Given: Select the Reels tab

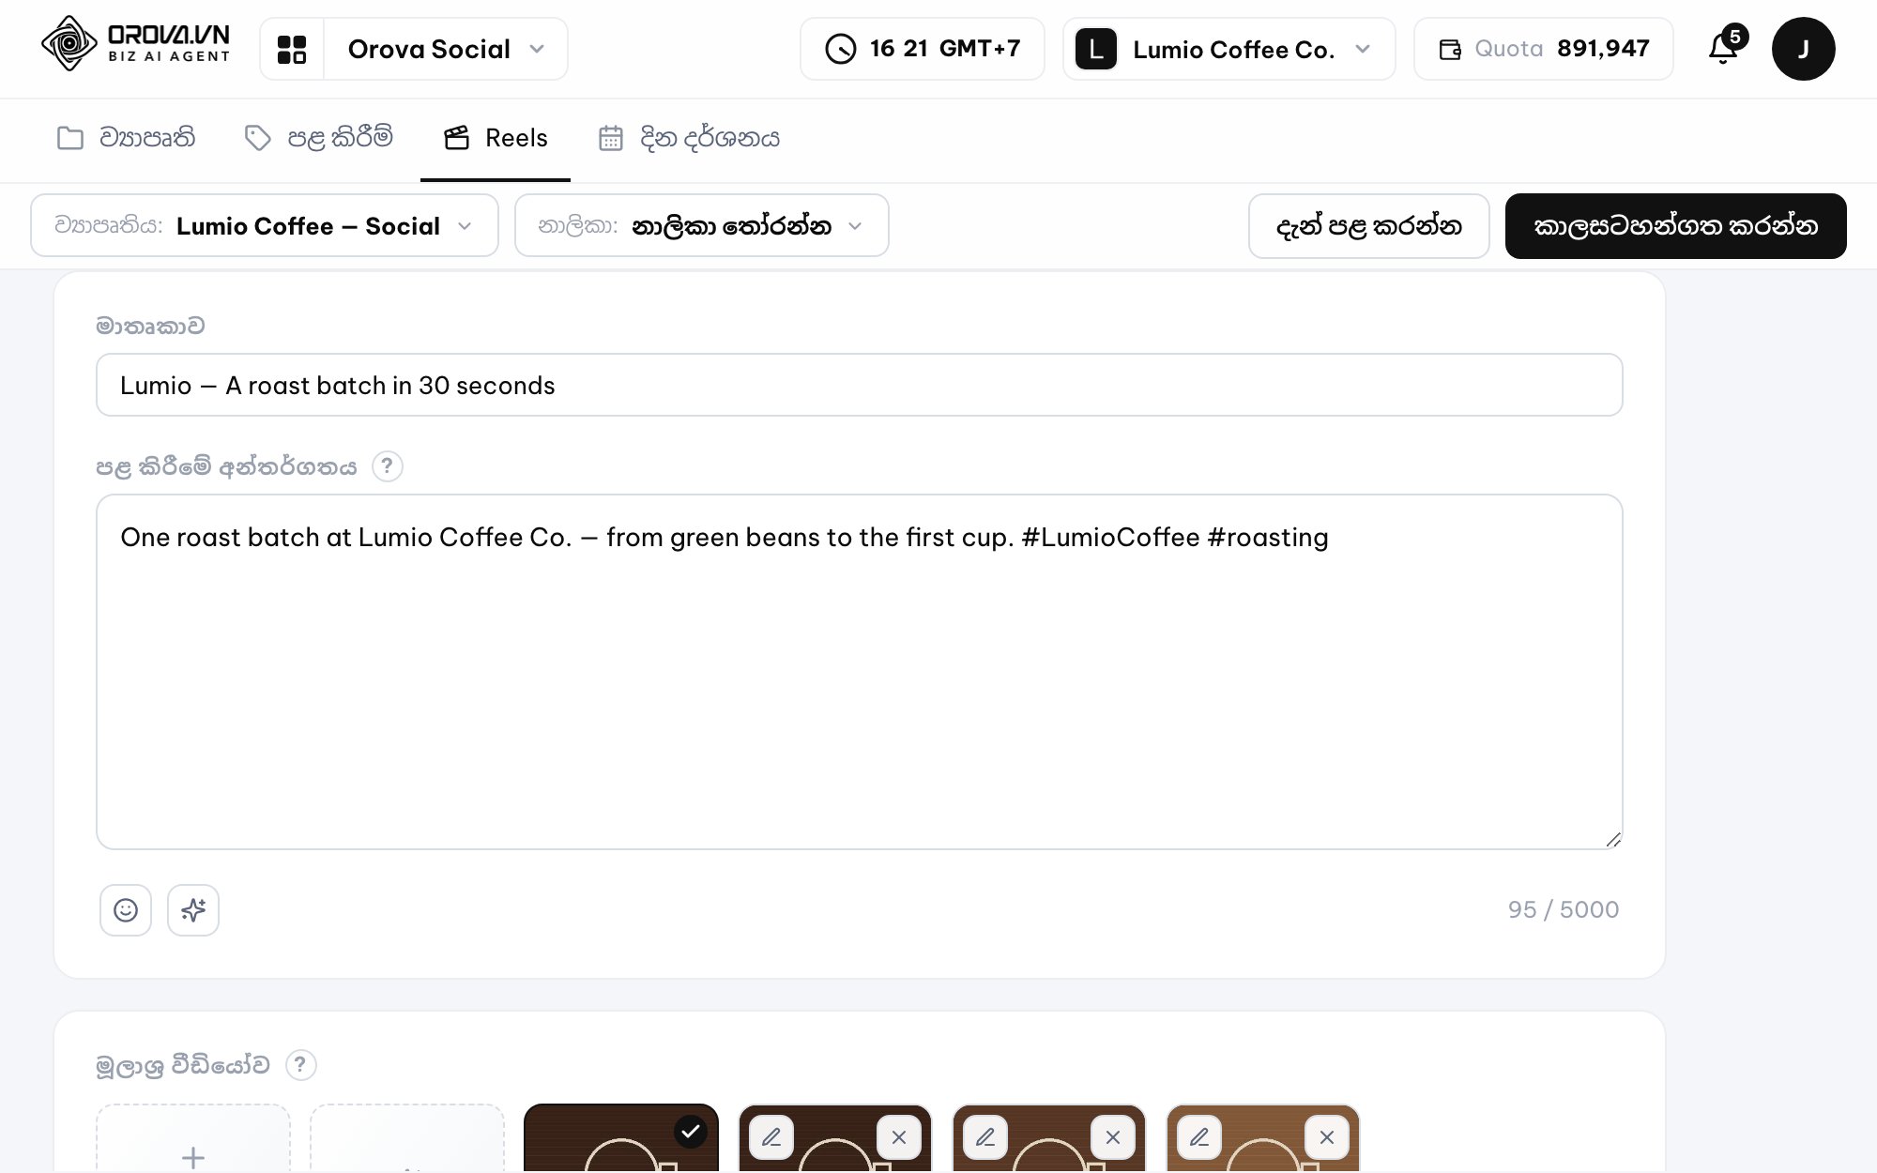Looking at the screenshot, I should pos(496,138).
